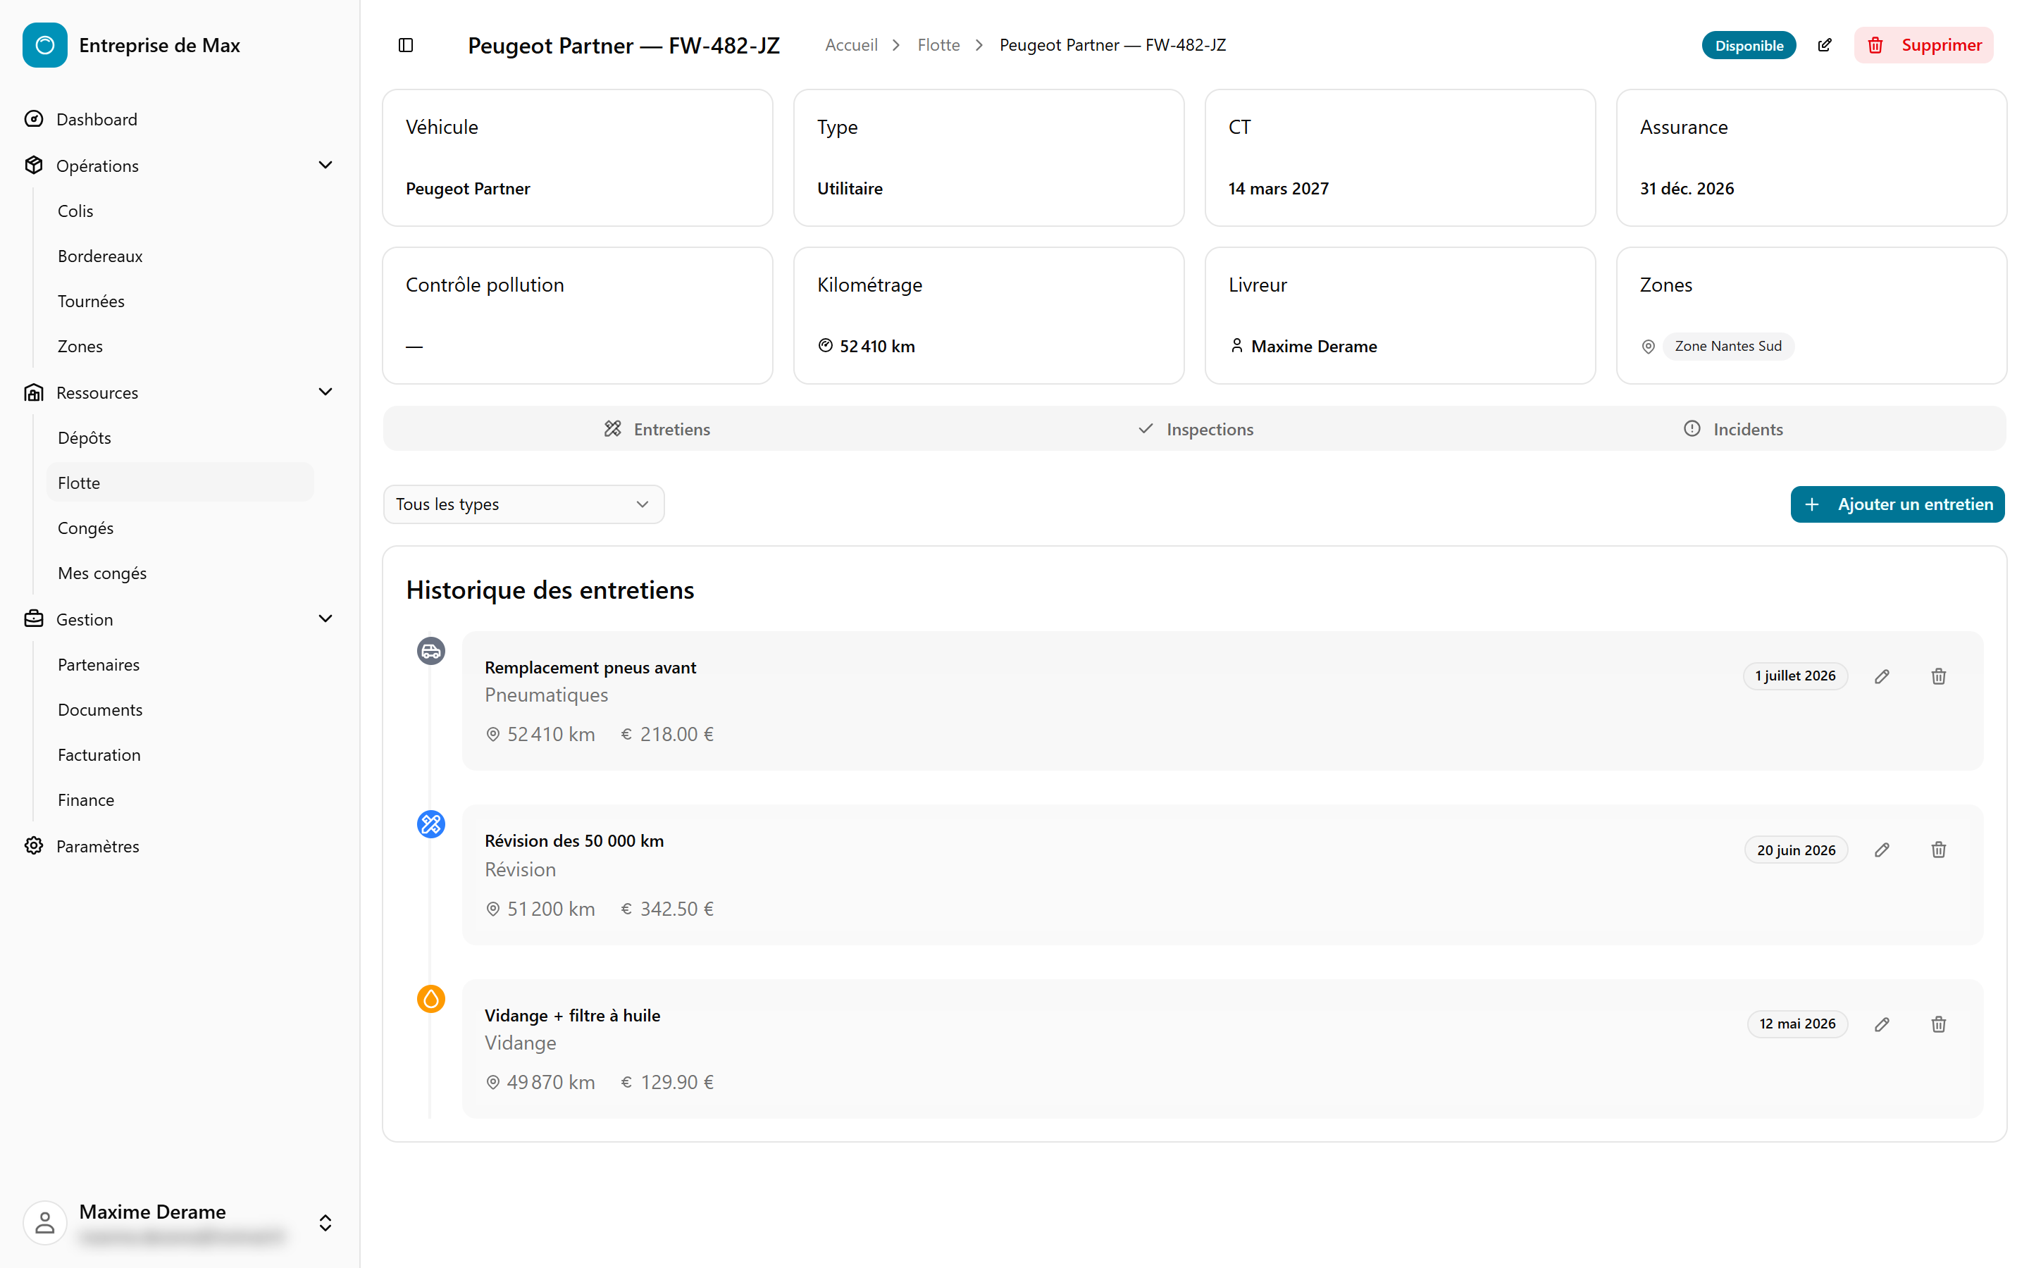The height and width of the screenshot is (1268, 2029).
Task: Click the Kilométrage odometer icon
Action: (x=826, y=345)
